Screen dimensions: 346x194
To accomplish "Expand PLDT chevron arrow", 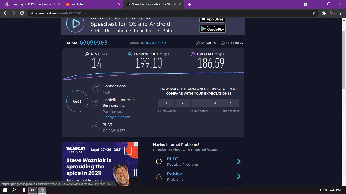I will [239, 161].
